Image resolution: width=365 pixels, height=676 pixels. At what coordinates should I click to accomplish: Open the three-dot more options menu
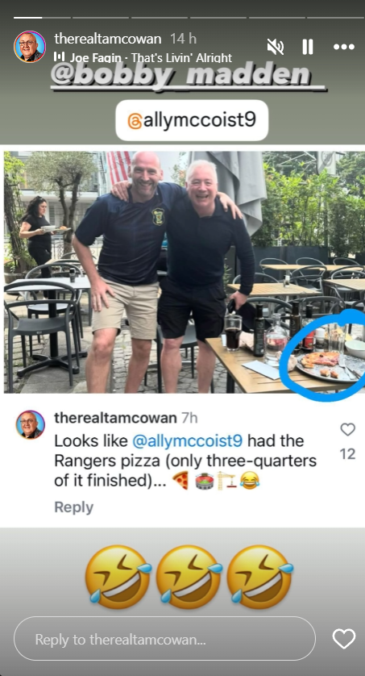click(344, 47)
